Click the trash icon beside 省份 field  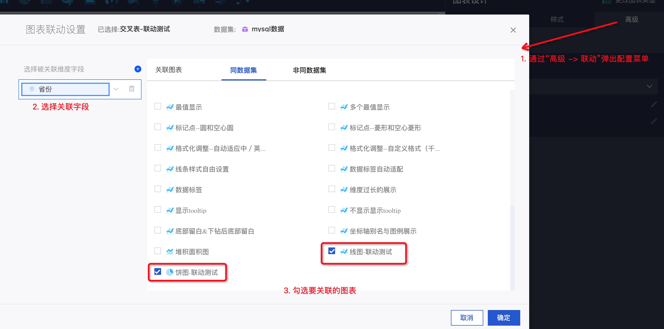132,89
